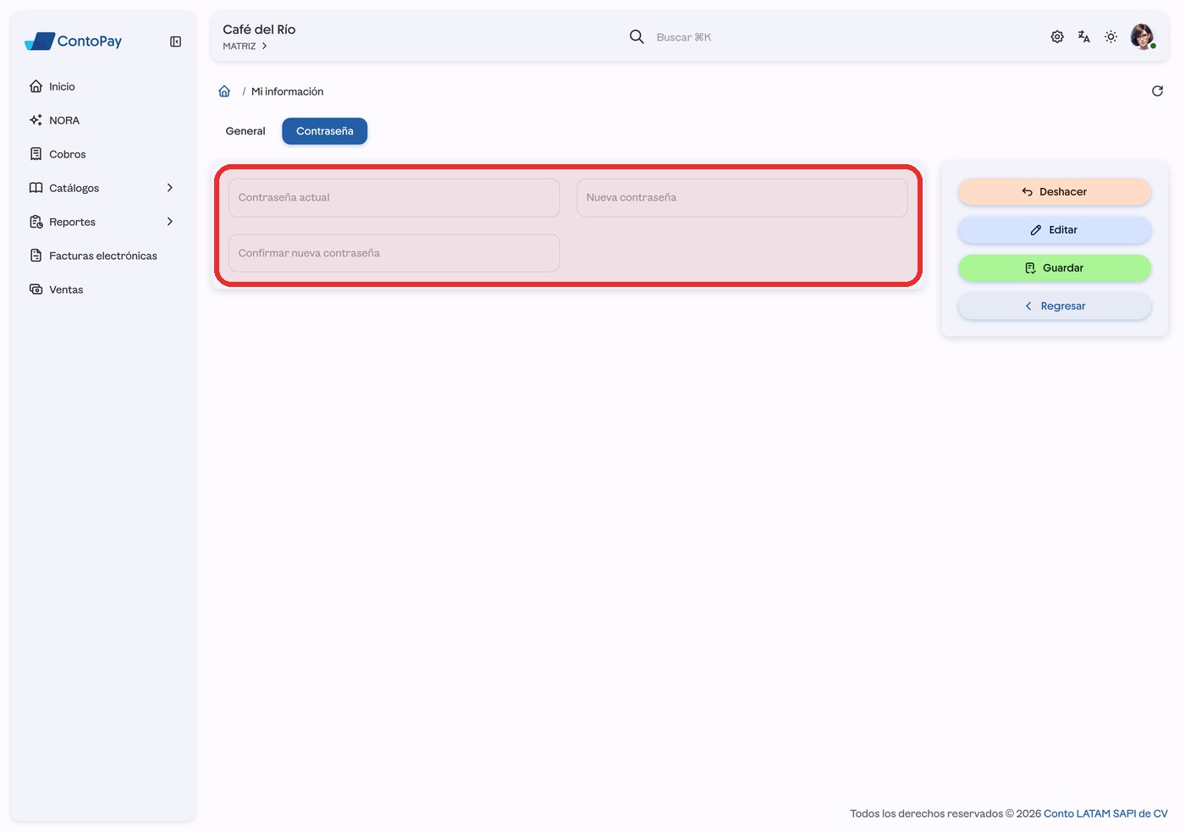The width and height of the screenshot is (1185, 832).
Task: Open the Conto LATAM SAPI de CV link
Action: pyautogui.click(x=1105, y=813)
